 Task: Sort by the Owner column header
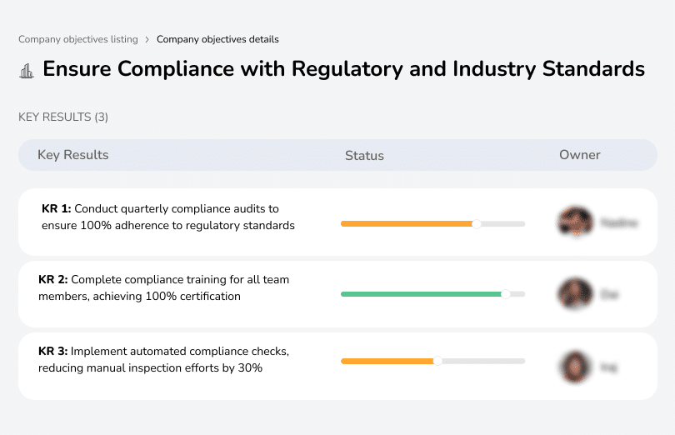click(x=579, y=155)
